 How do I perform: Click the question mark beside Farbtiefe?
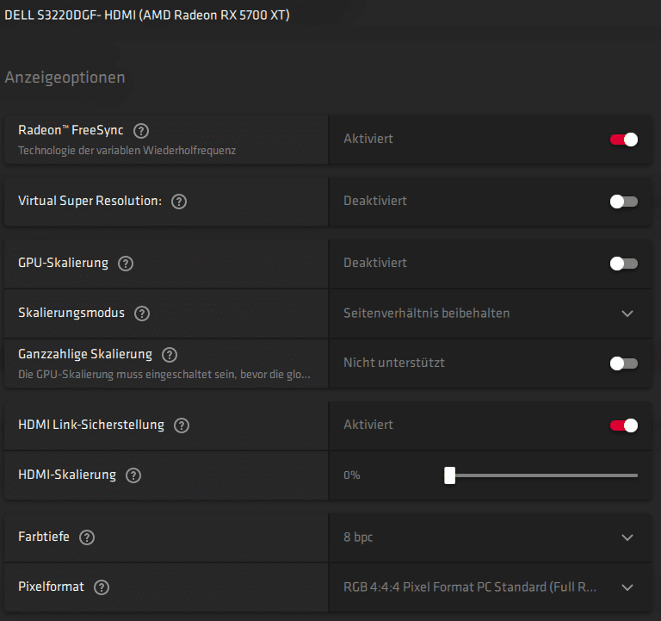[x=87, y=537]
